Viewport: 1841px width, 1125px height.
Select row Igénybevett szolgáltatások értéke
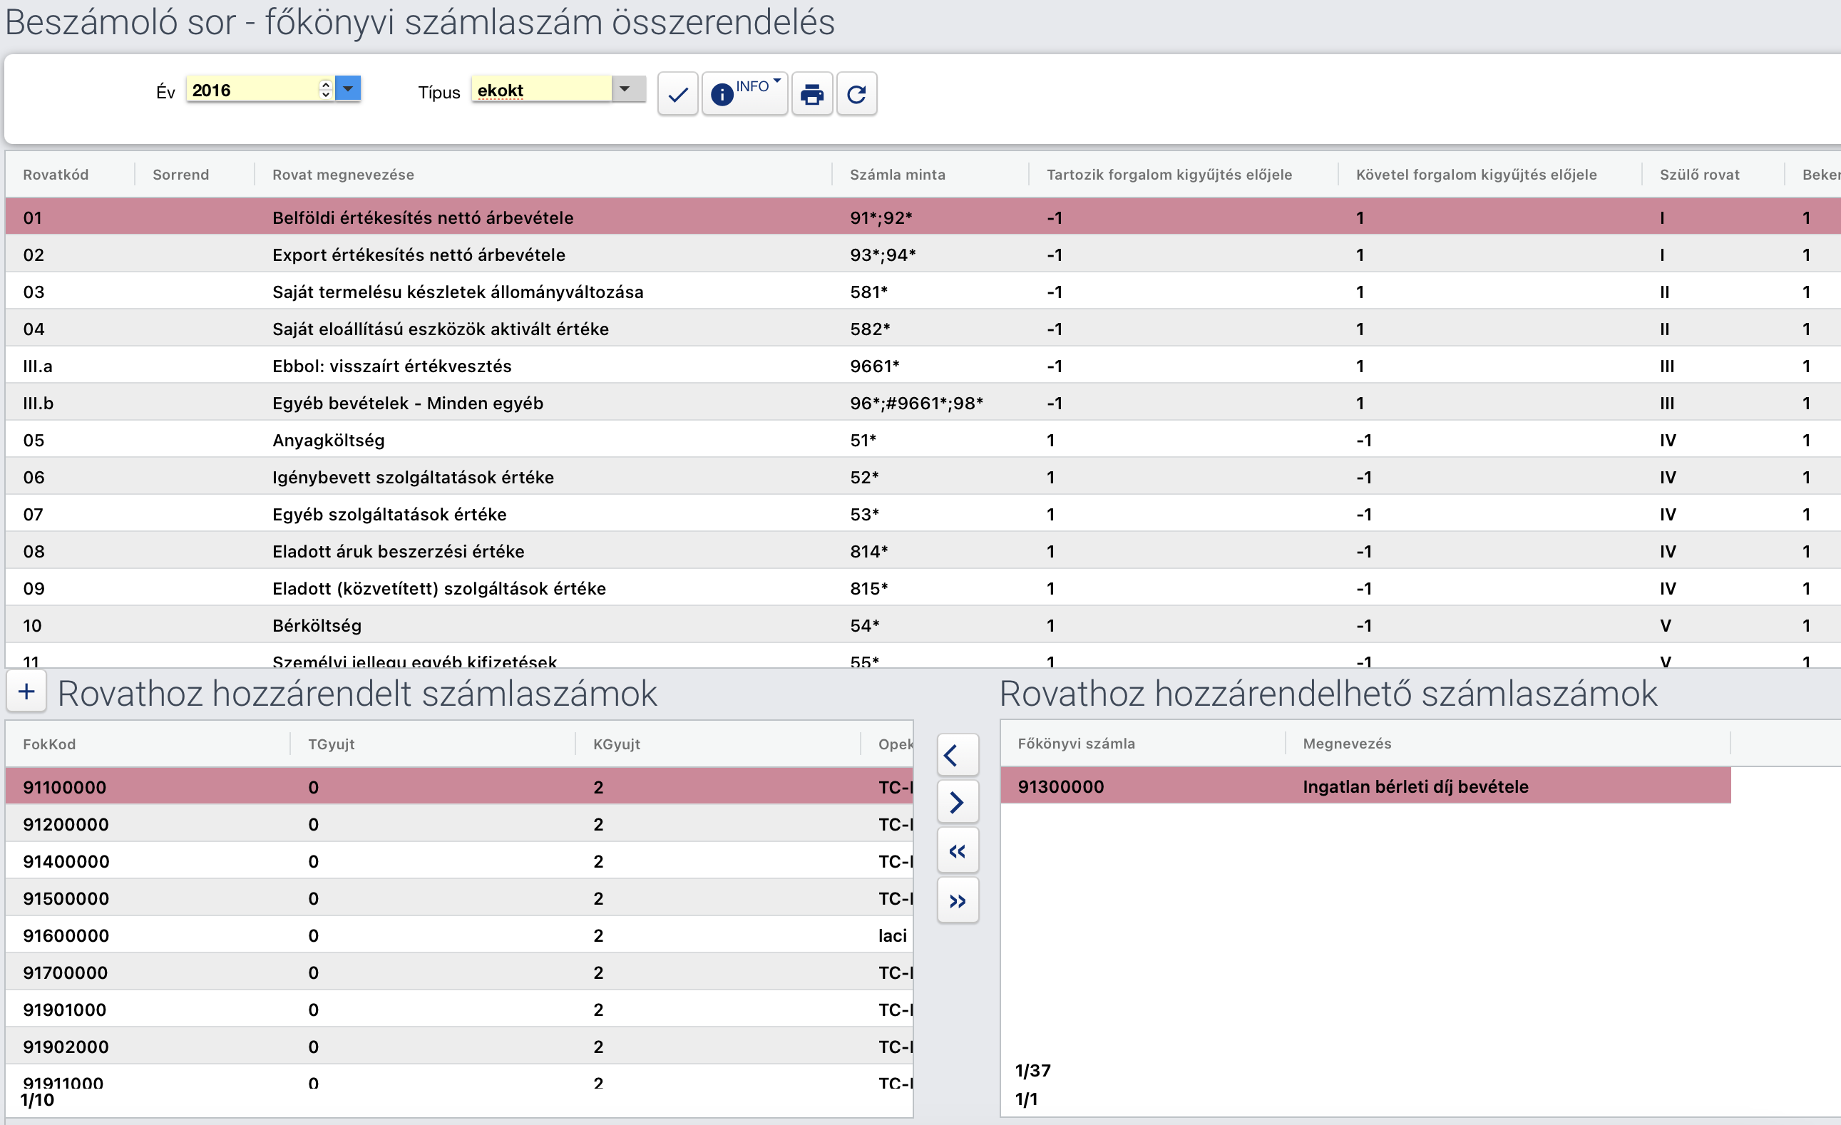(923, 478)
